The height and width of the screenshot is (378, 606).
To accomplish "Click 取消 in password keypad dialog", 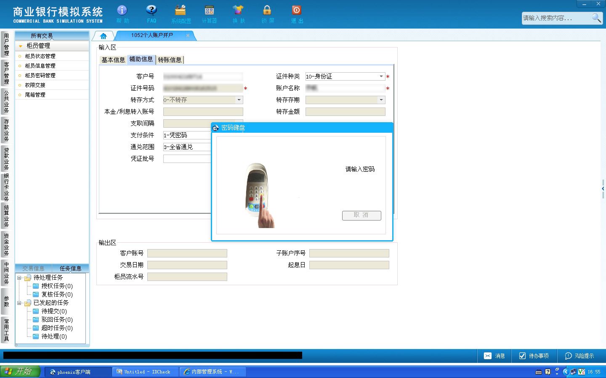I will point(361,215).
